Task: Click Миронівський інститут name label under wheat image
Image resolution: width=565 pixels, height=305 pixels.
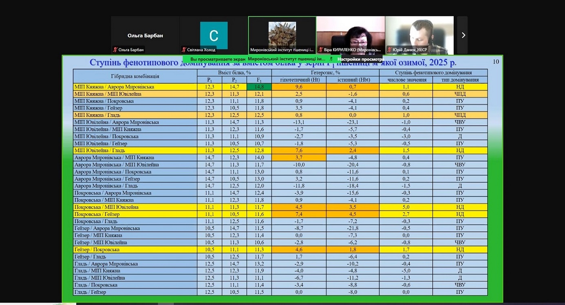Action: [282, 50]
